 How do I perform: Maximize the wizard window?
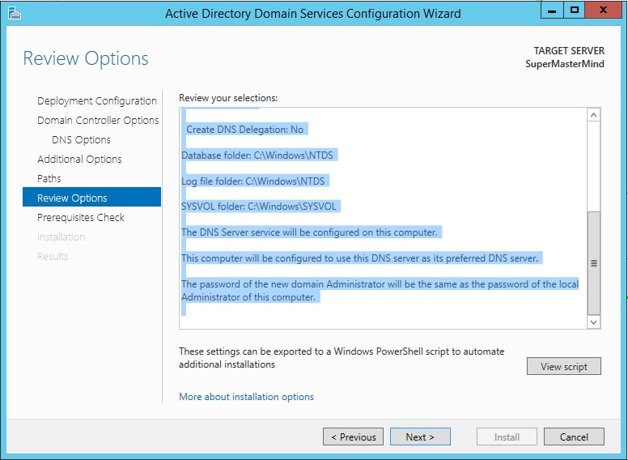(575, 11)
